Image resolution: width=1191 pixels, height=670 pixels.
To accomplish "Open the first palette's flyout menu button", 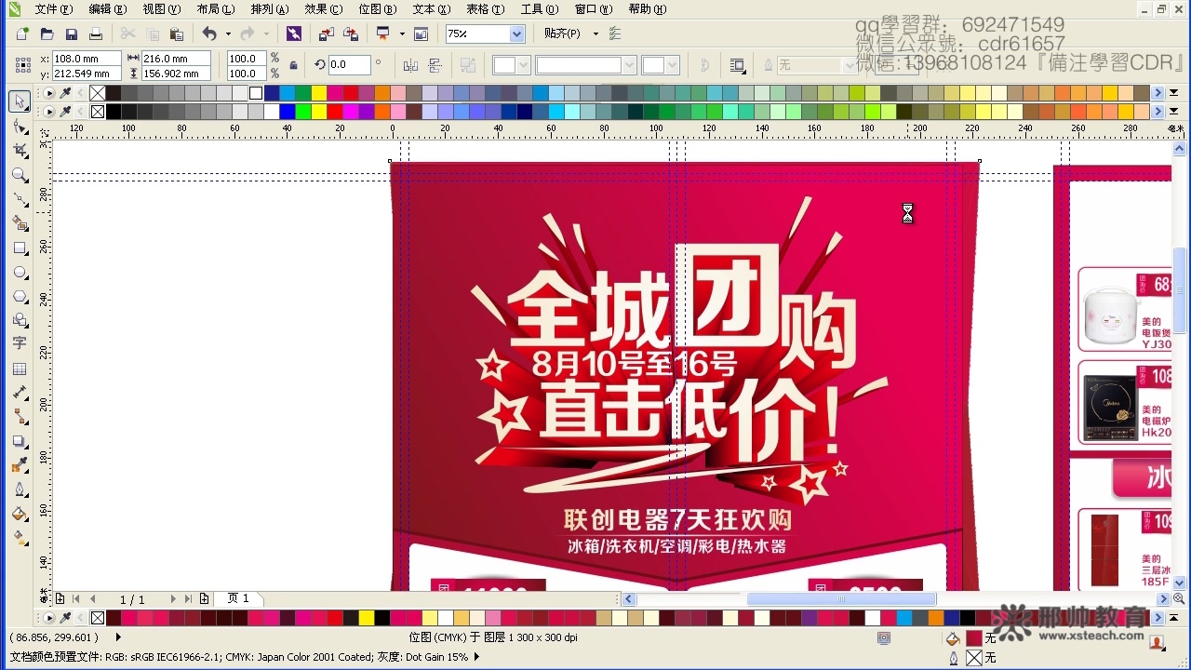I will (49, 93).
